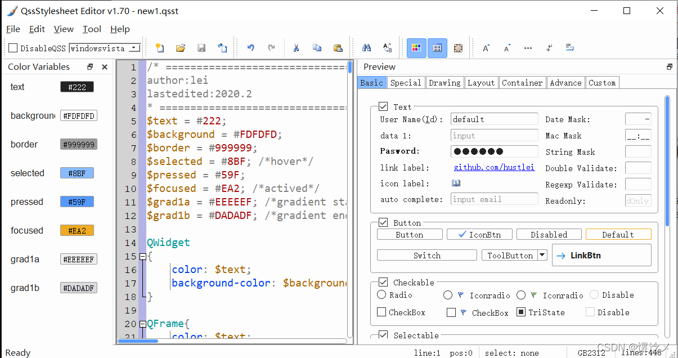
Task: Open the Help menu
Action: (120, 29)
